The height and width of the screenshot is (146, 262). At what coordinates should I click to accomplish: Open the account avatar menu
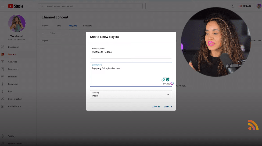[x=259, y=6]
